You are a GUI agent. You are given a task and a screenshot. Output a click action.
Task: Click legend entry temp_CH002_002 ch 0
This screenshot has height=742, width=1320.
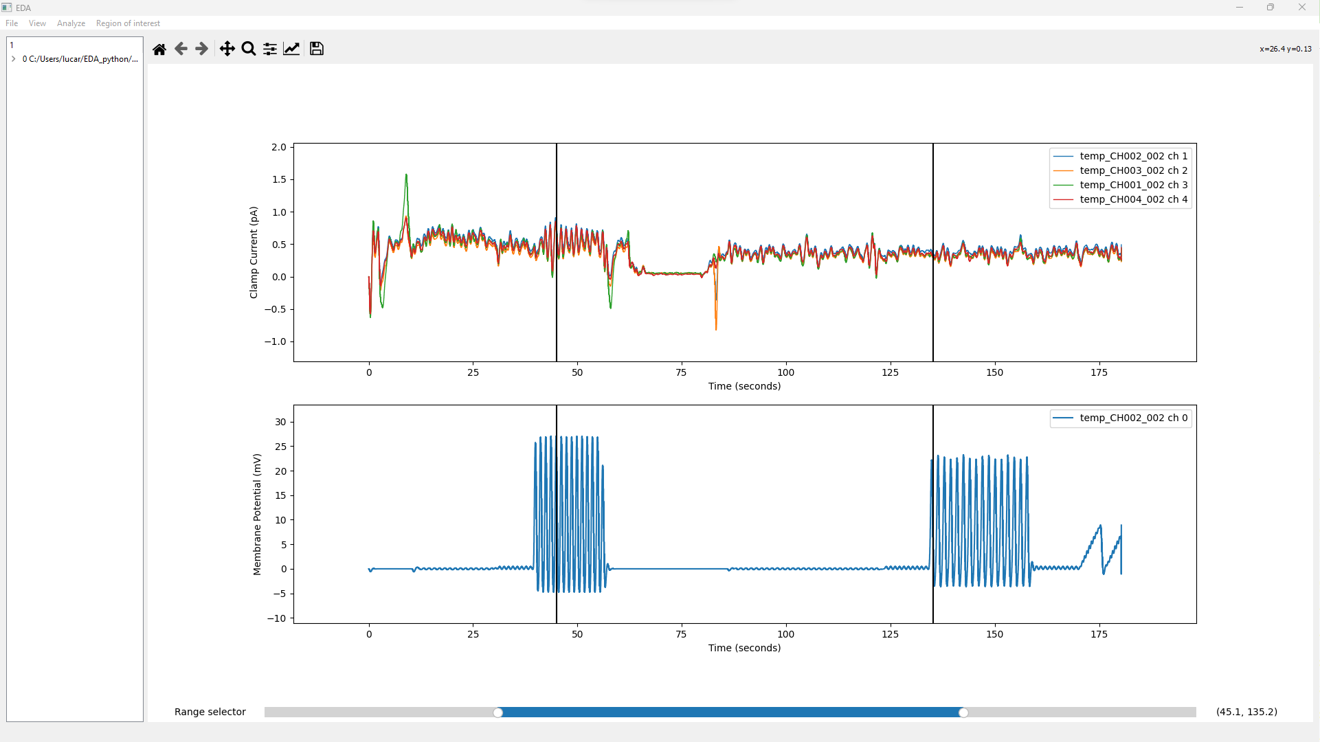(x=1121, y=418)
